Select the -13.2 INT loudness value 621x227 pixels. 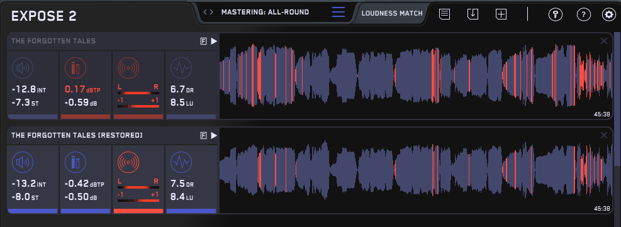click(x=29, y=184)
